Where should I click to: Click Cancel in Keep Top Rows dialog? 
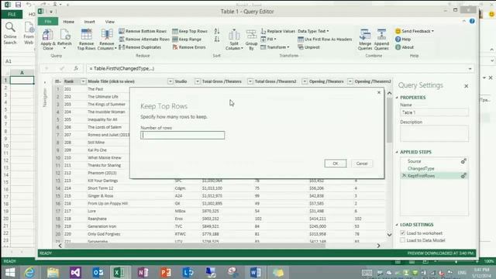click(362, 164)
